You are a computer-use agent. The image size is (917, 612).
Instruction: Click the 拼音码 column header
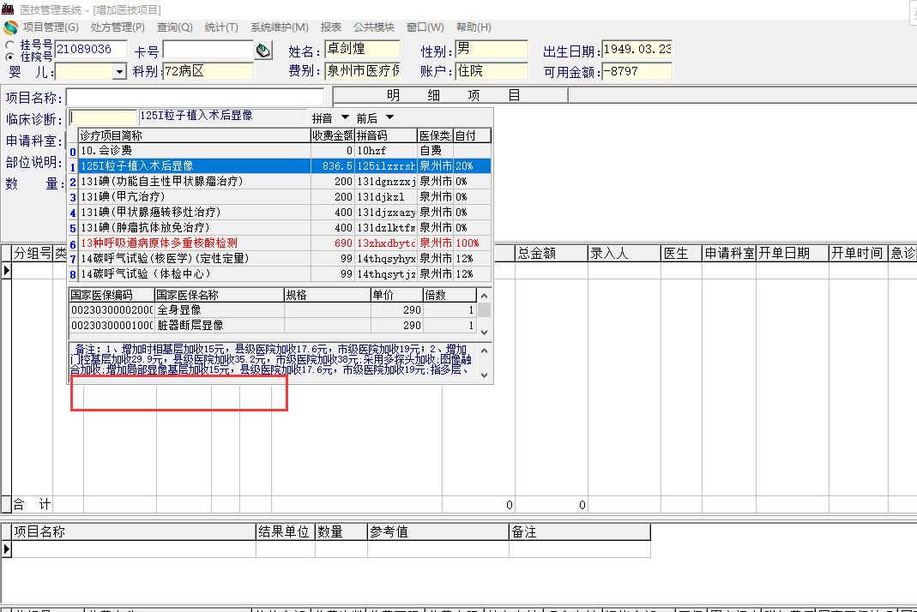point(386,135)
